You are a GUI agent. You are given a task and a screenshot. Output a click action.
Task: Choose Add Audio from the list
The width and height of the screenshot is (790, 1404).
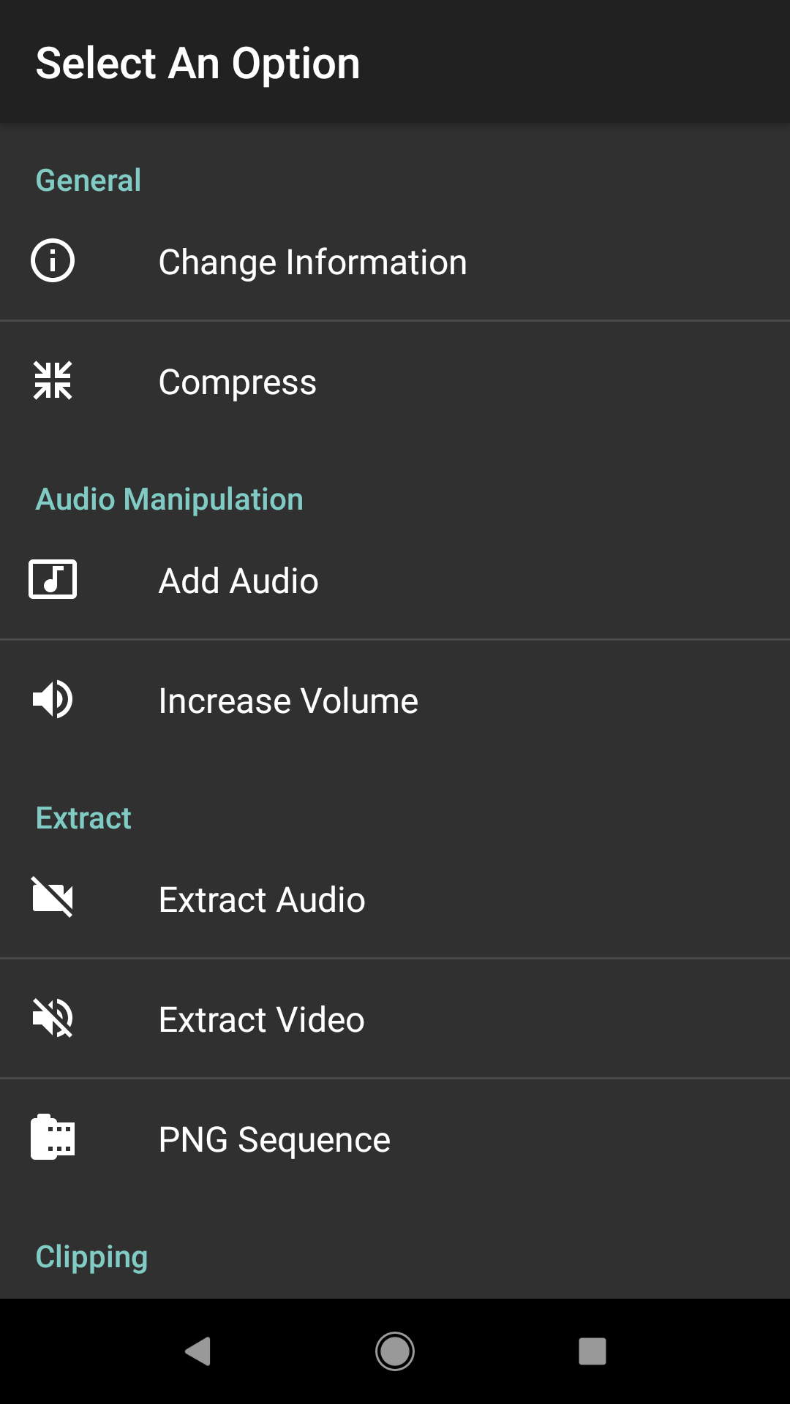click(395, 580)
